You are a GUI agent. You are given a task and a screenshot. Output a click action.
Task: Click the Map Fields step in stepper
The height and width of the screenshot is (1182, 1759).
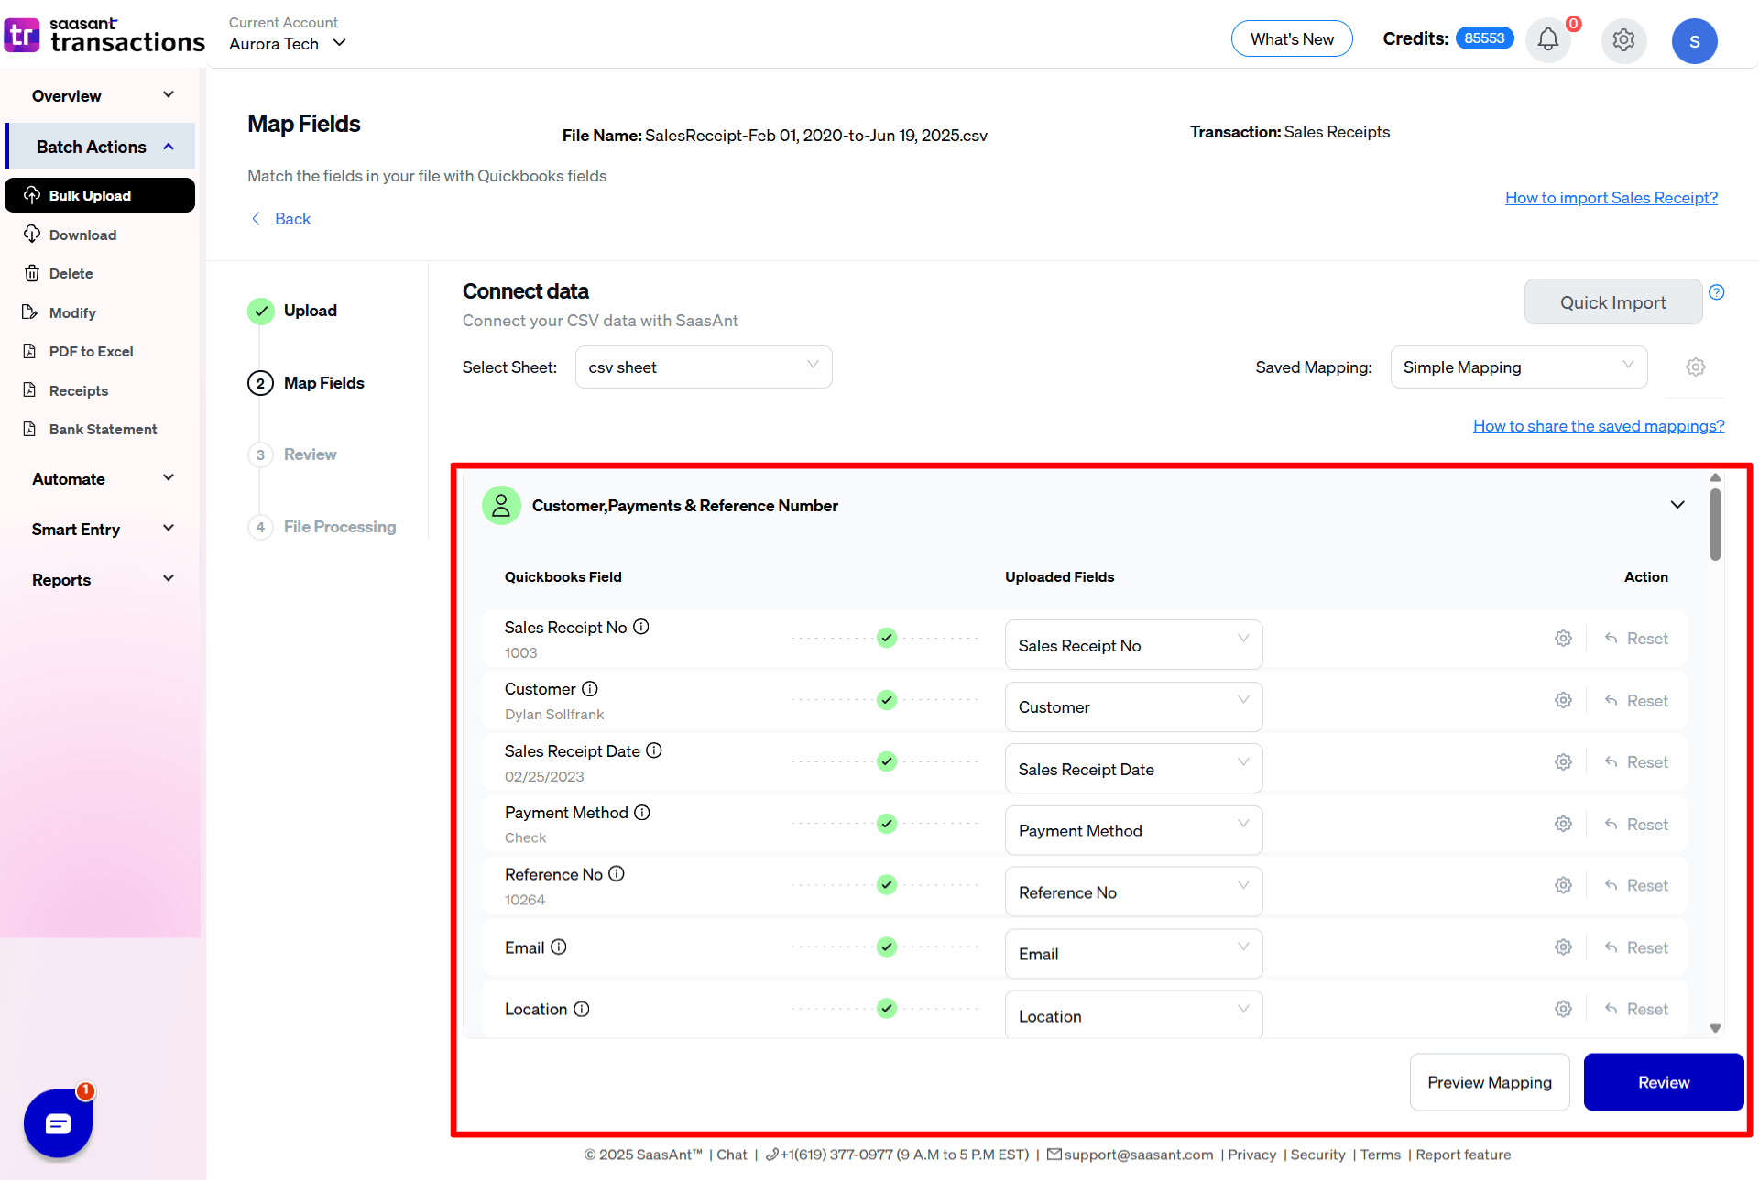tap(306, 383)
